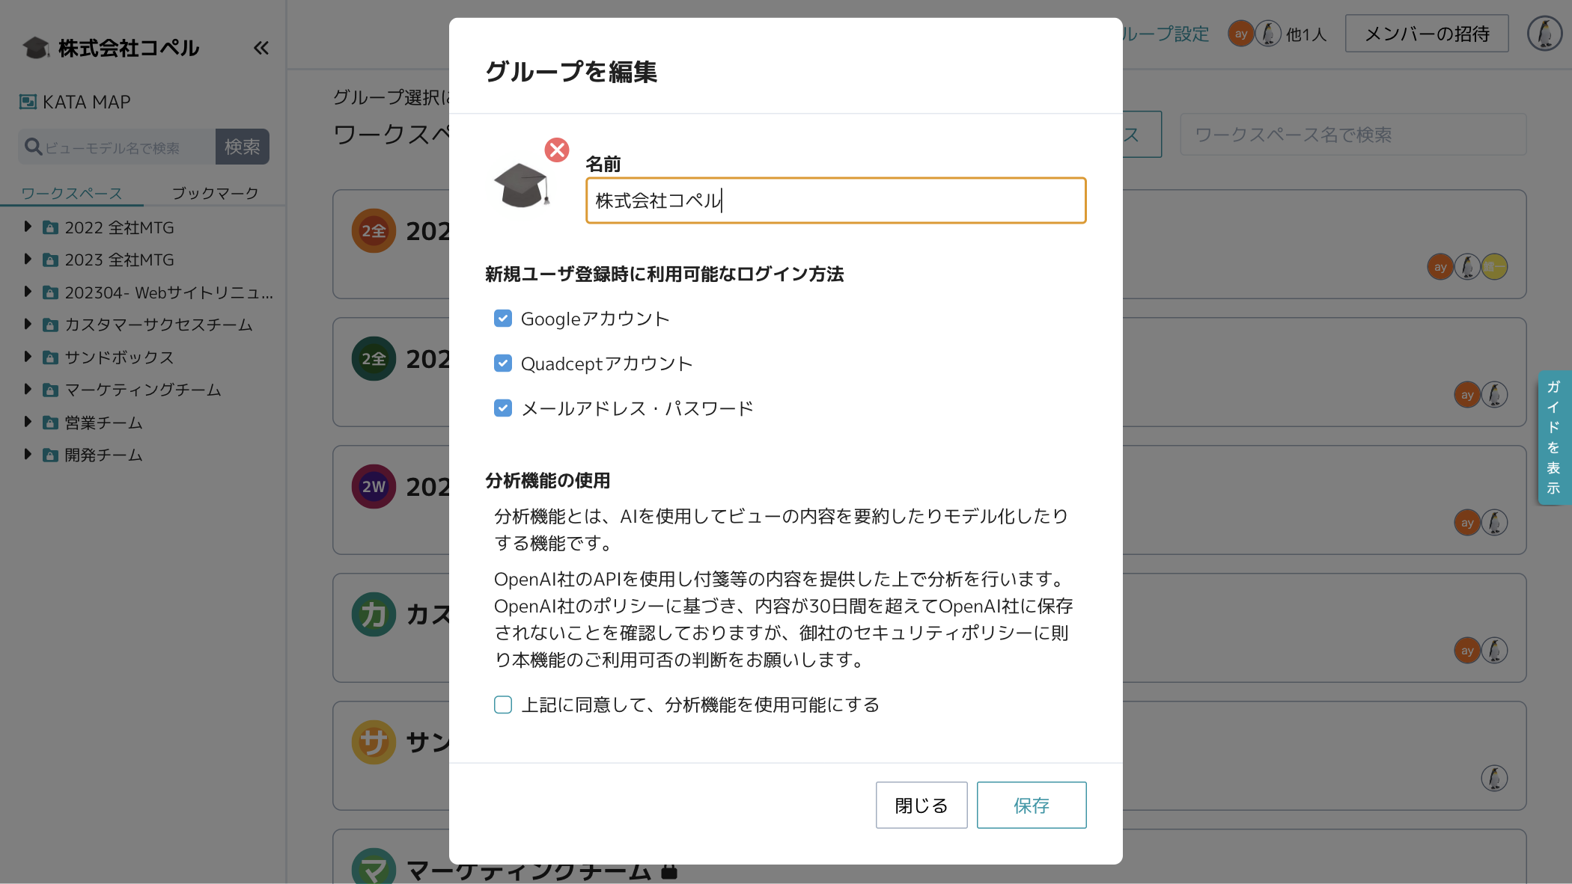Expand the 開発チーム tree arrow
Screen dimensions: 1572x884
click(x=28, y=454)
